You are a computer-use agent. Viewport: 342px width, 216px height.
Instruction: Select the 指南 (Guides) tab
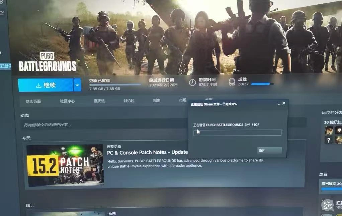coord(157,100)
